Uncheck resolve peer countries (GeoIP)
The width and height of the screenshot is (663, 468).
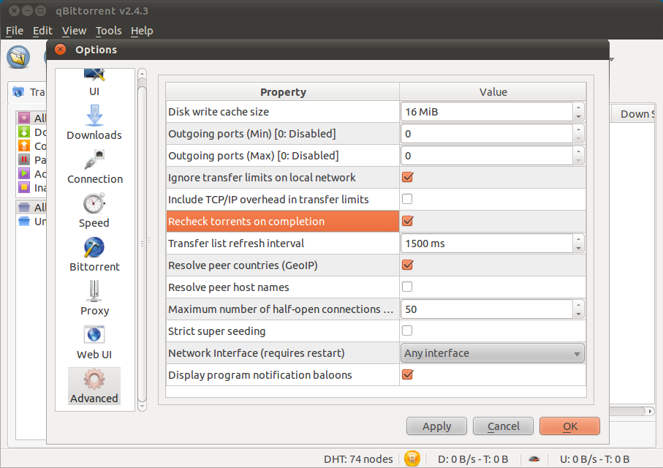(408, 265)
